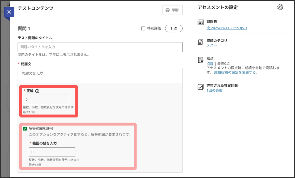Click the 範囲の値を入力 input field
This screenshot has height=178, width=295.
[x=52, y=152]
